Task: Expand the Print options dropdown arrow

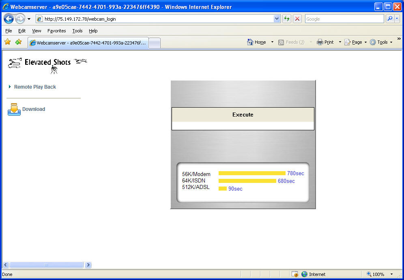Action: (340, 42)
